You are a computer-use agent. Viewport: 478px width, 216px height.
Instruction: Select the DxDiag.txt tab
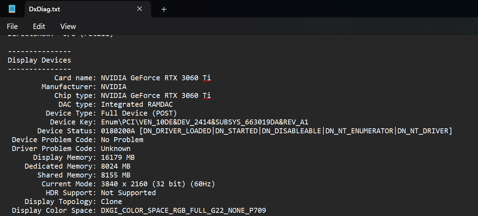tap(88, 9)
